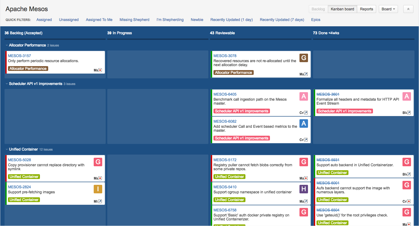
Task: Click the G avatar on MESOS-3078 card
Action: click(x=304, y=58)
